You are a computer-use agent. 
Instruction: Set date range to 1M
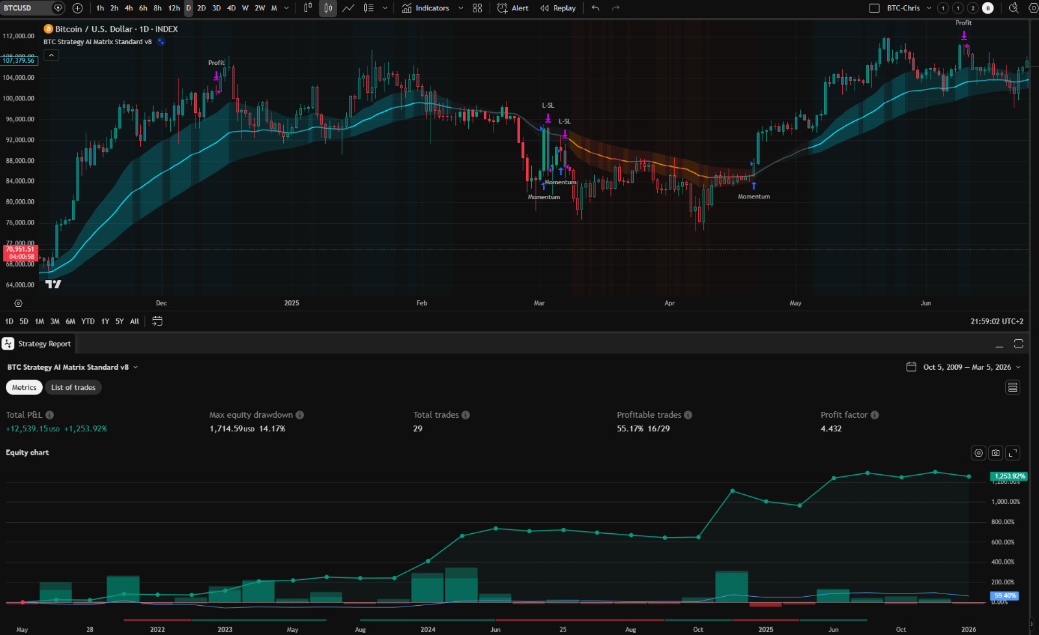coord(40,321)
